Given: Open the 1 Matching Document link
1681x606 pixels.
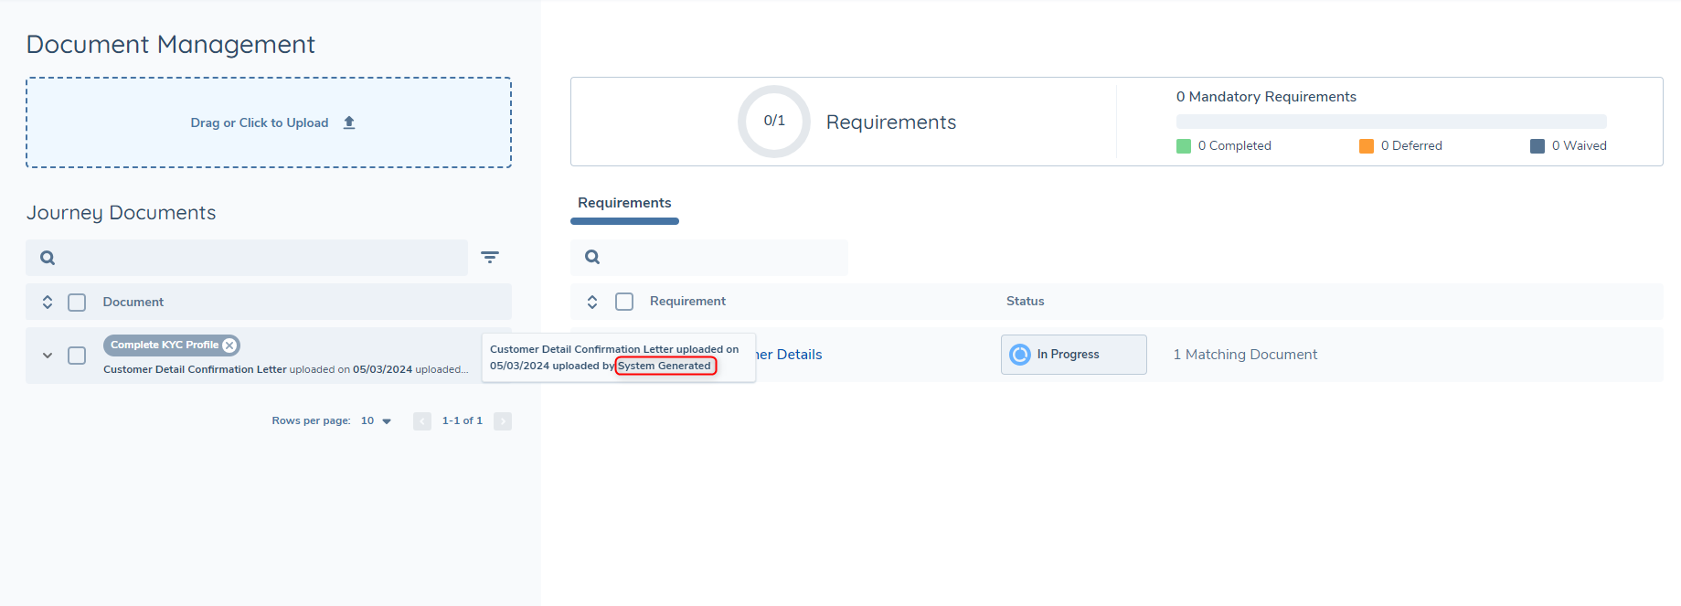Looking at the screenshot, I should point(1245,355).
